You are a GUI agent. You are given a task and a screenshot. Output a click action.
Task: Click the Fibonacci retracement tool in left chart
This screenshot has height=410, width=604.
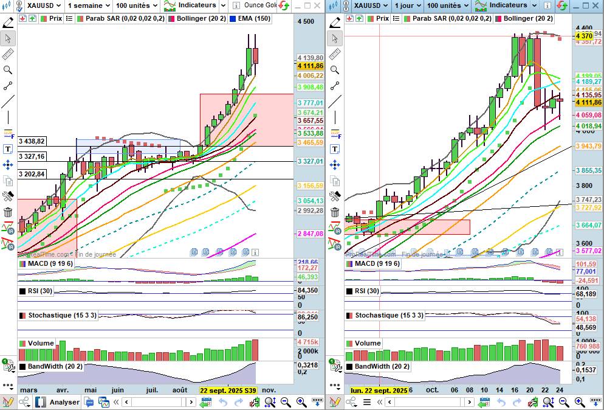(8, 133)
